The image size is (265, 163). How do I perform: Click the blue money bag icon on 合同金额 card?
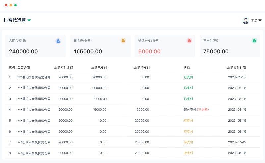[58, 41]
